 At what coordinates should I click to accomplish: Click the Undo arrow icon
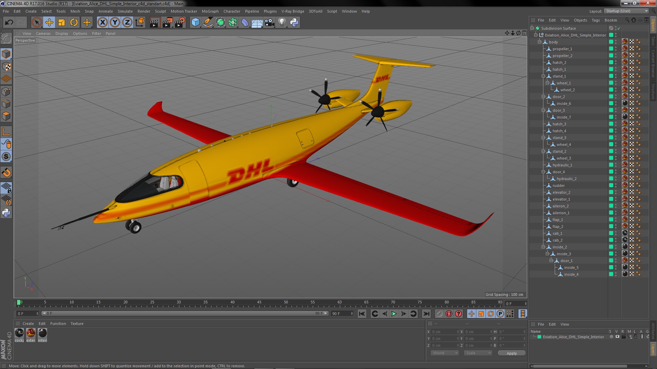pyautogui.click(x=9, y=23)
